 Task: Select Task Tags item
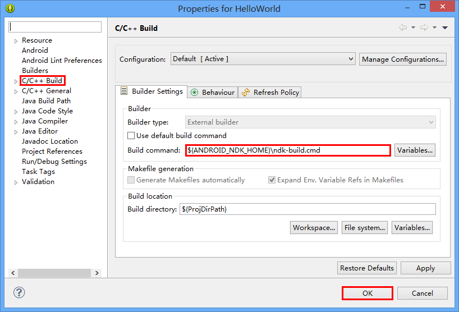(x=38, y=172)
